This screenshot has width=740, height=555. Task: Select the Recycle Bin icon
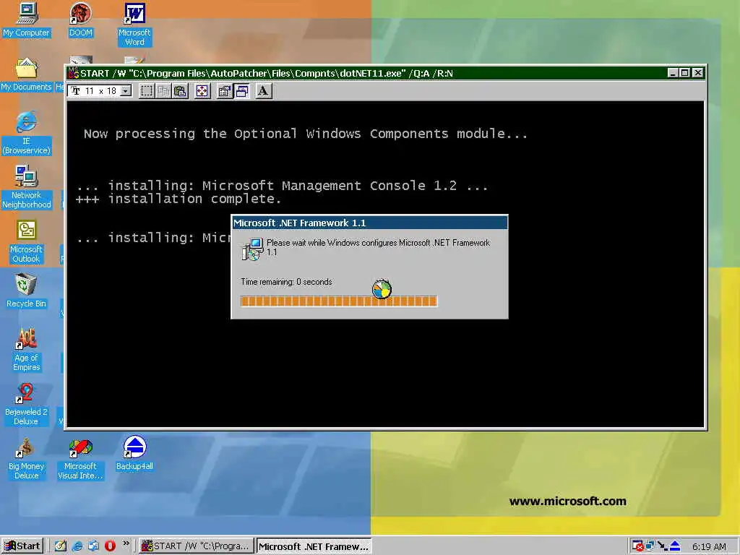point(27,291)
